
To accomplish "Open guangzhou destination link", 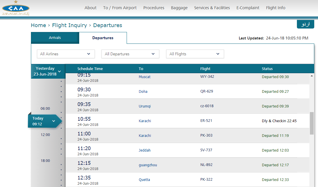I will [x=148, y=165].
